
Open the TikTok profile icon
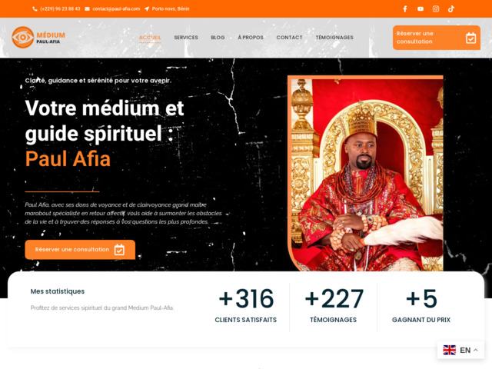point(451,8)
